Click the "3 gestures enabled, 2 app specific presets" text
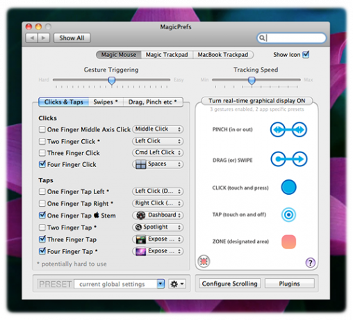Viewport: 353px width, 320px height. (x=257, y=109)
